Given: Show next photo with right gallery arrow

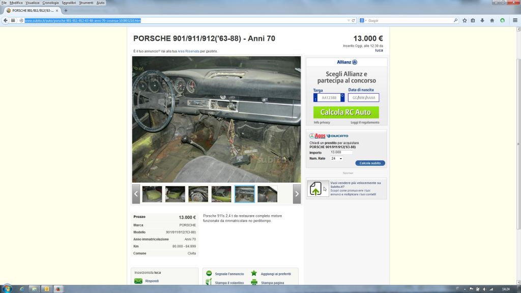Looking at the screenshot, I should (297, 194).
